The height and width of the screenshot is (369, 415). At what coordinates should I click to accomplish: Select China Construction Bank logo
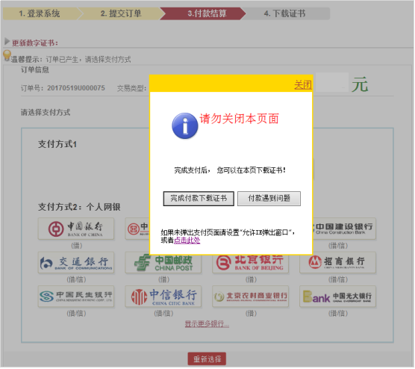tap(344, 229)
